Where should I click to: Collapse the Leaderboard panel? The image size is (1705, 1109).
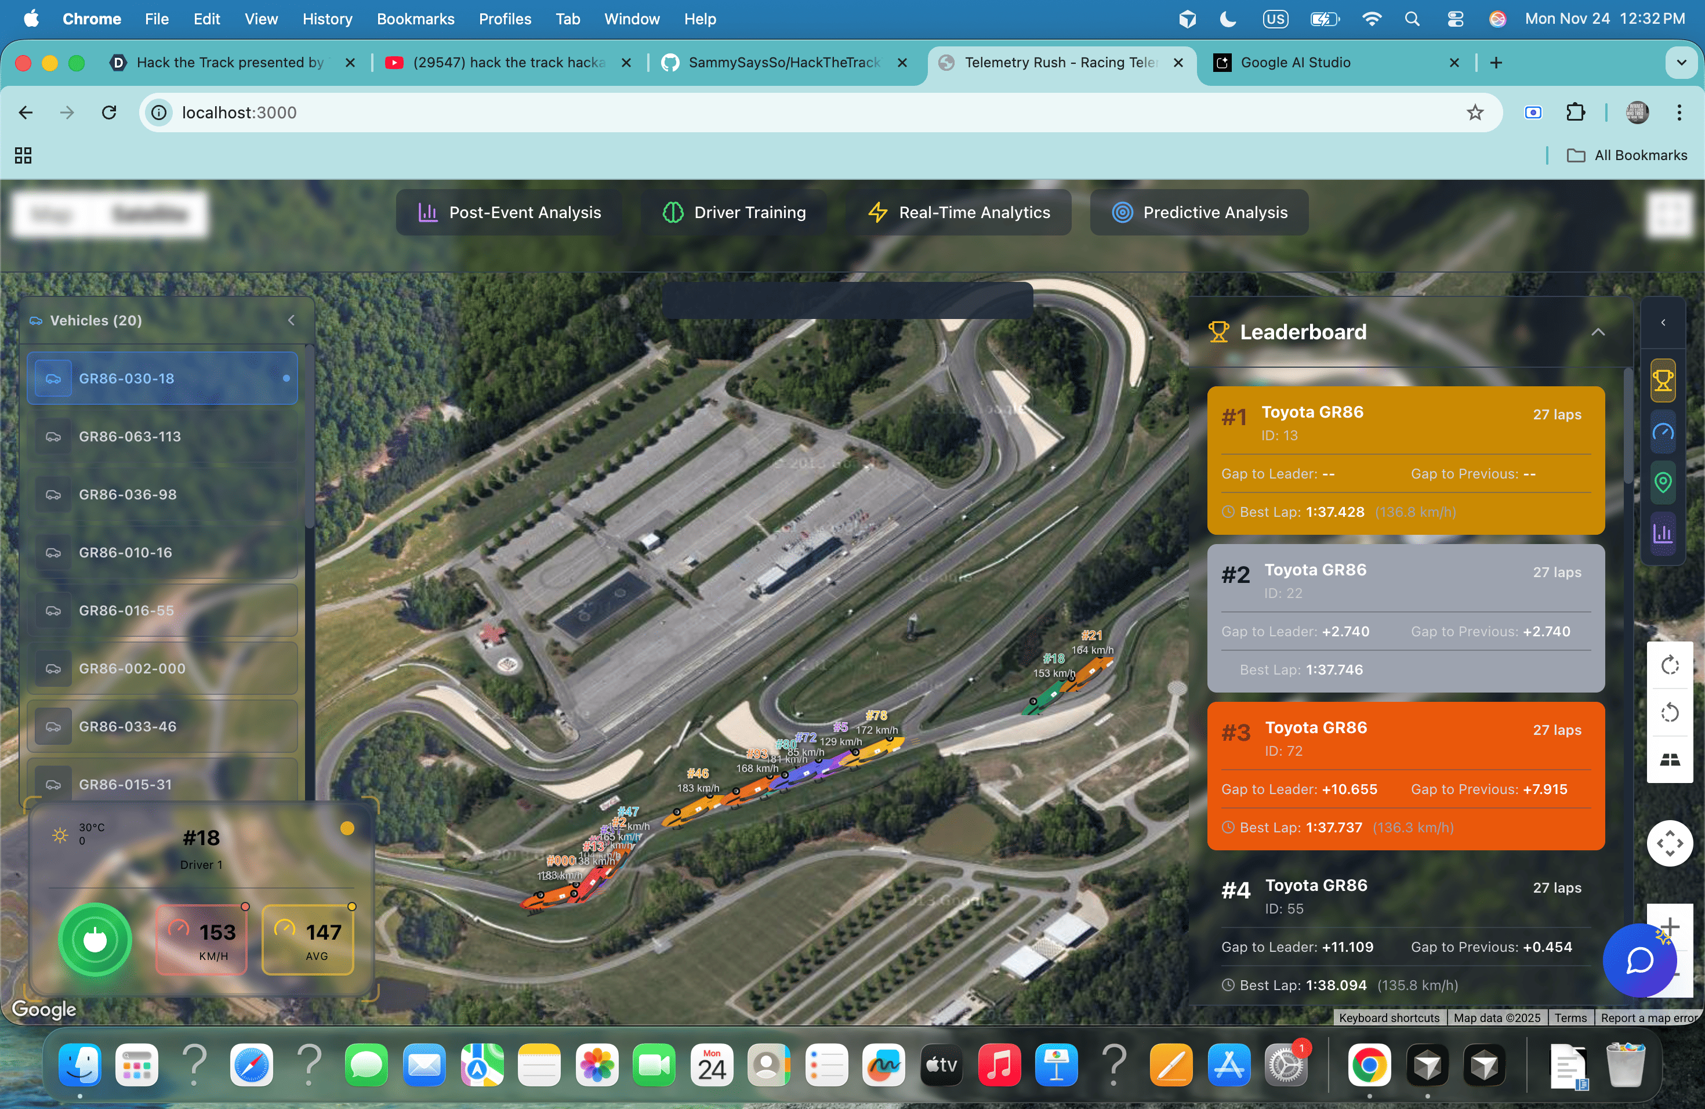click(1598, 332)
